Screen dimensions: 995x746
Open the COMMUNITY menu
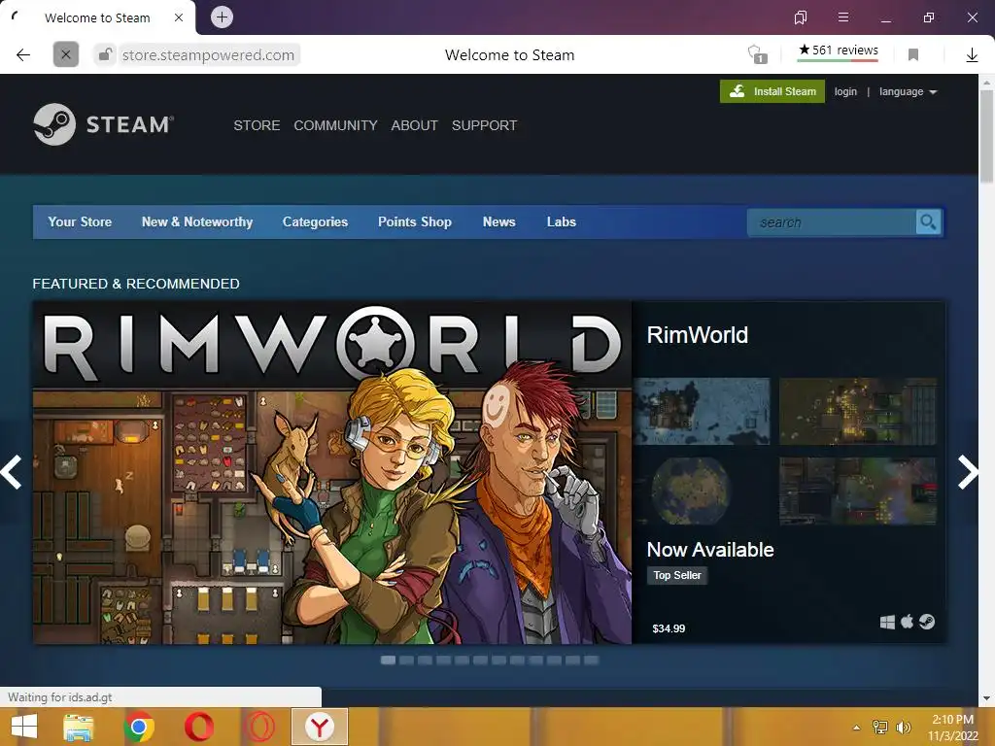click(x=335, y=125)
